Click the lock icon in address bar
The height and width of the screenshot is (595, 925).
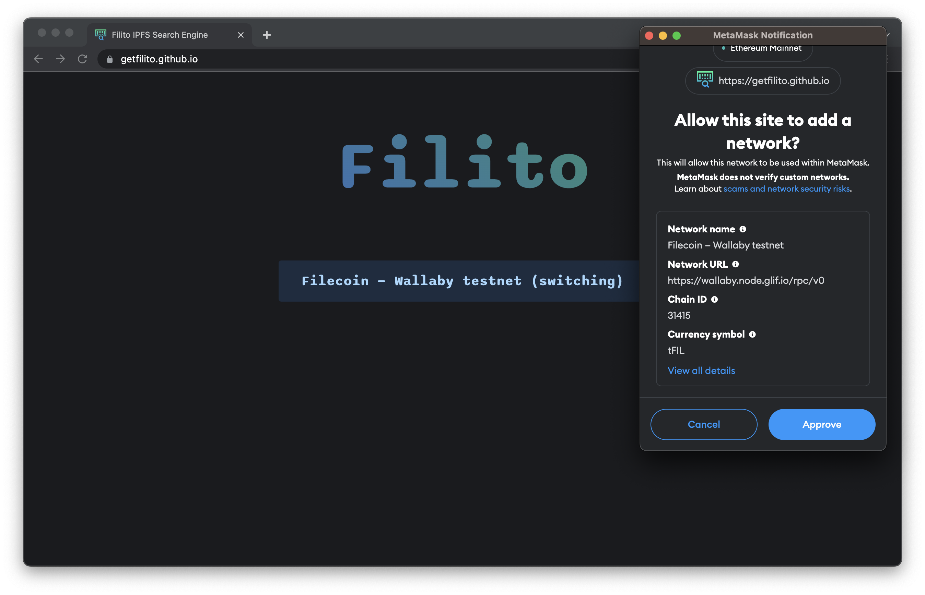109,59
